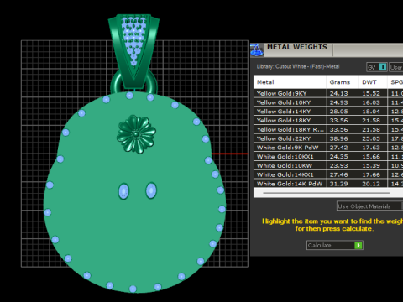The image size is (403, 302).
Task: Sort by the Metal column header
Action: (290, 82)
